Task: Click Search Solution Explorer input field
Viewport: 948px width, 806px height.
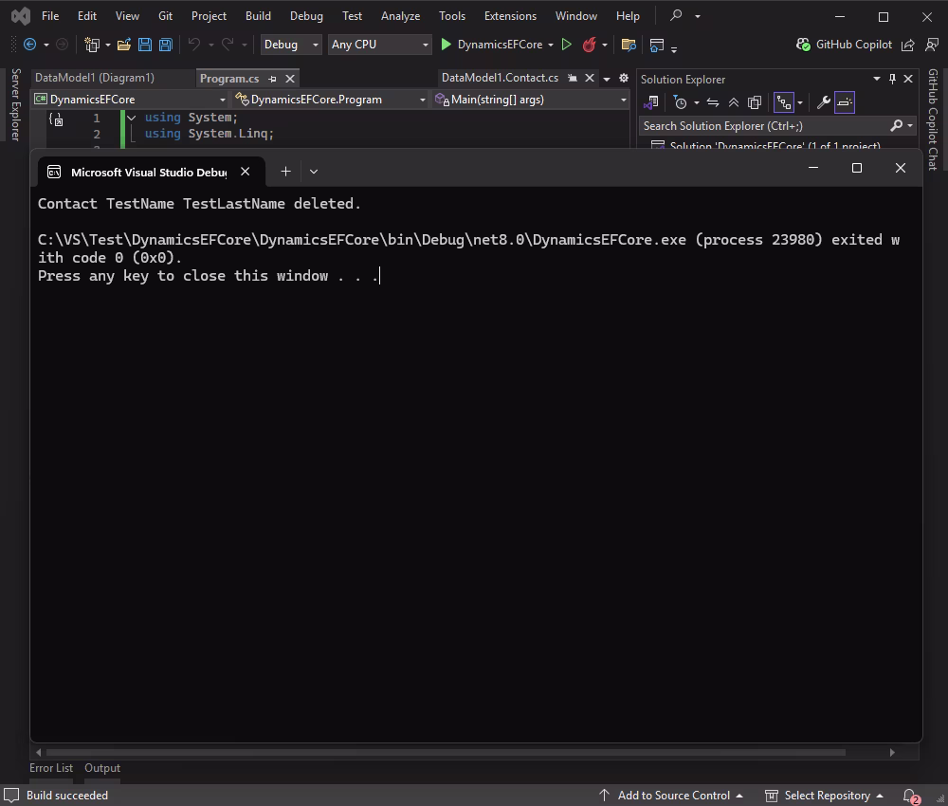Action: click(764, 126)
